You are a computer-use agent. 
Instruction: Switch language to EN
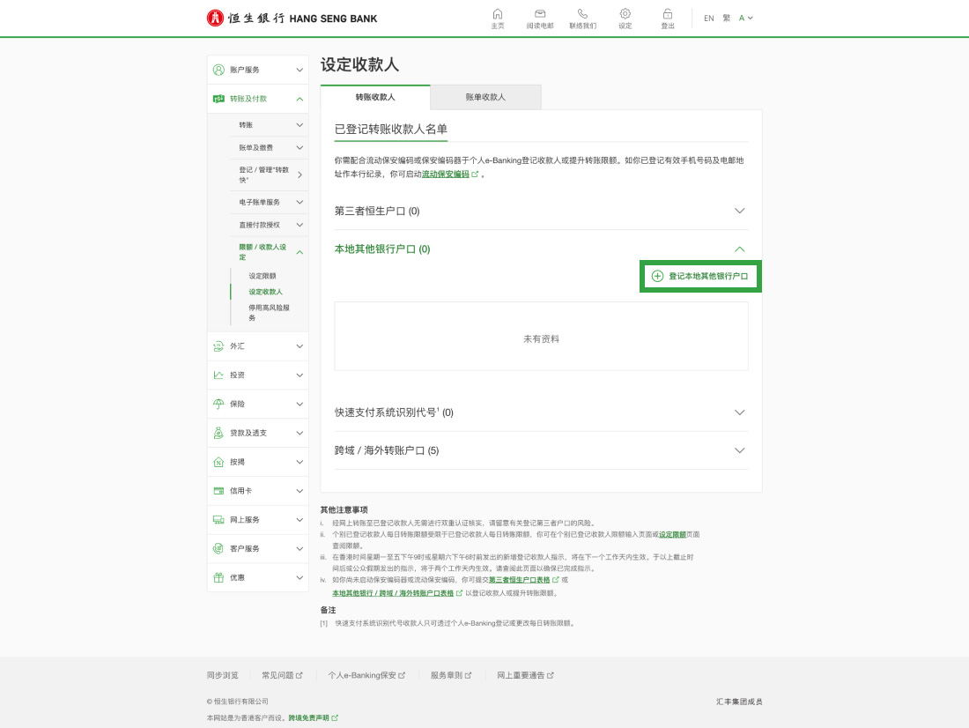click(708, 18)
